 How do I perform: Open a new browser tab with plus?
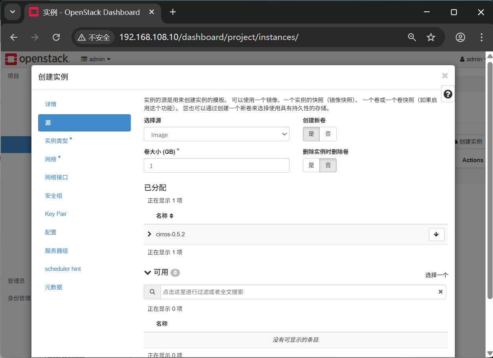click(x=173, y=12)
